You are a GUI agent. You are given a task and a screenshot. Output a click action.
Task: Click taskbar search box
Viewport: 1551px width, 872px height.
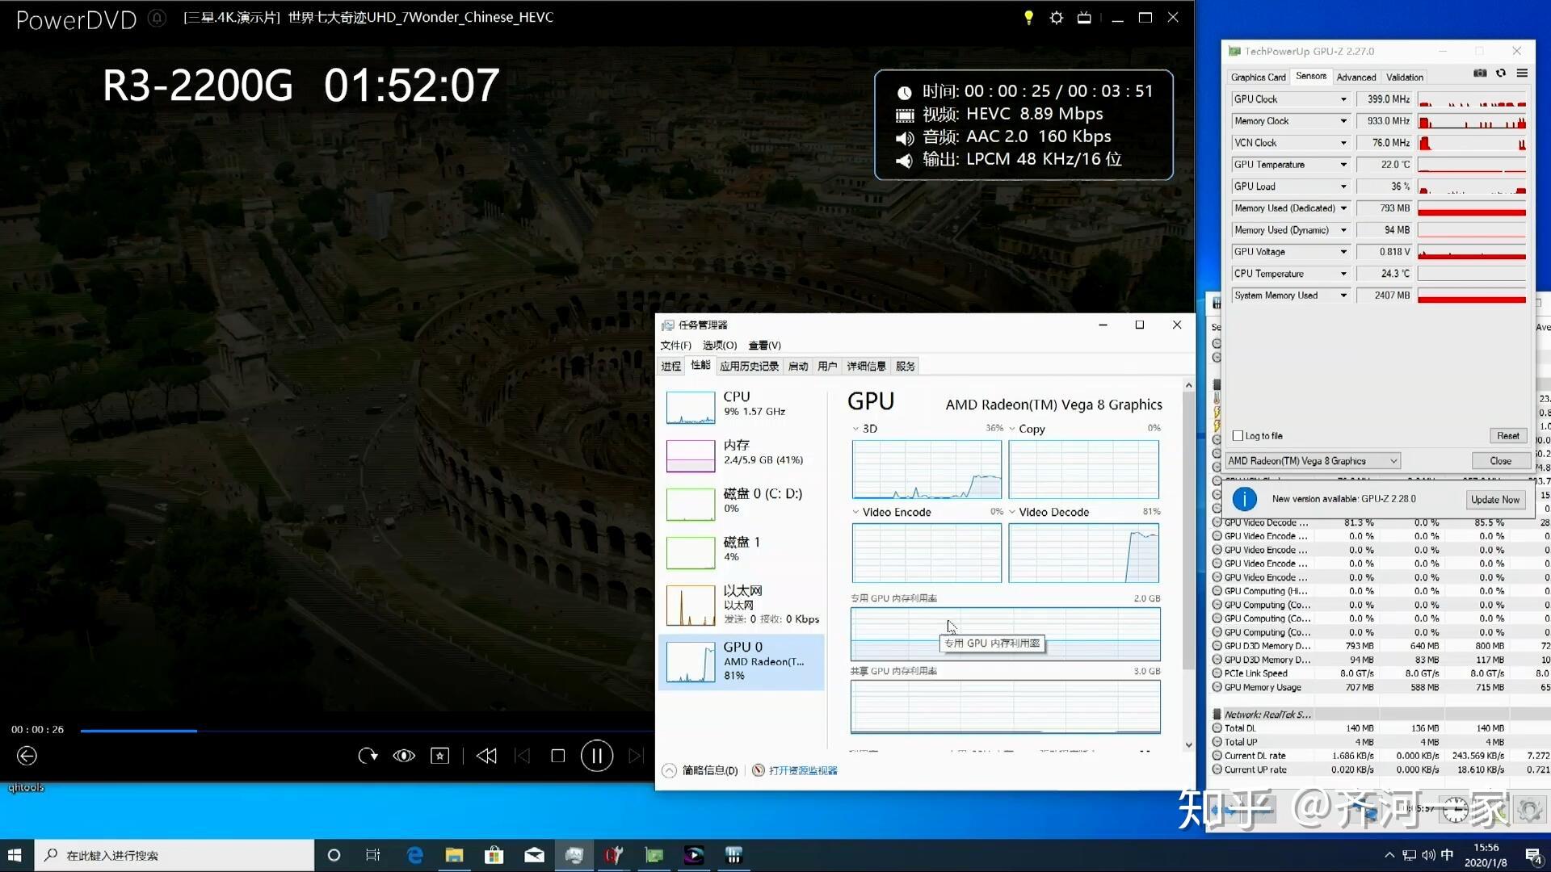coord(175,855)
